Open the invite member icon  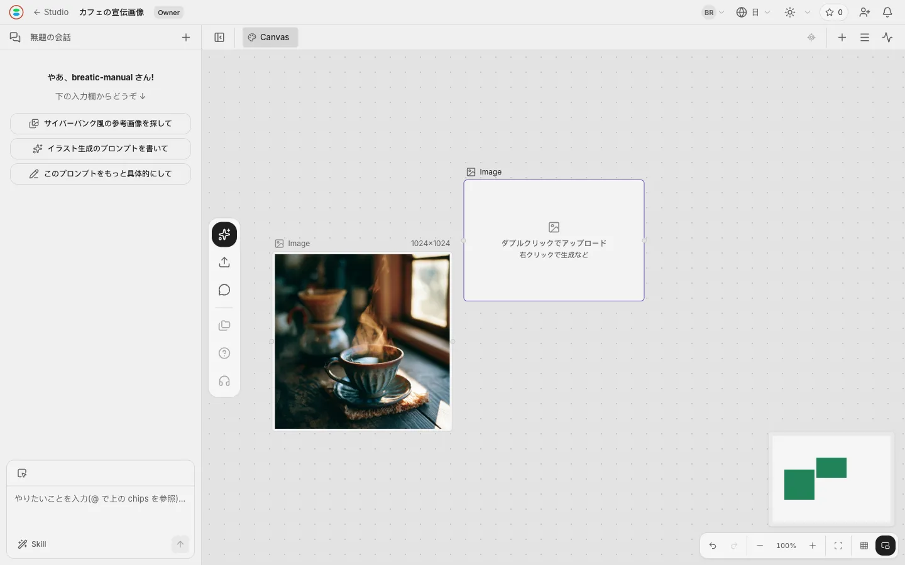(x=865, y=12)
